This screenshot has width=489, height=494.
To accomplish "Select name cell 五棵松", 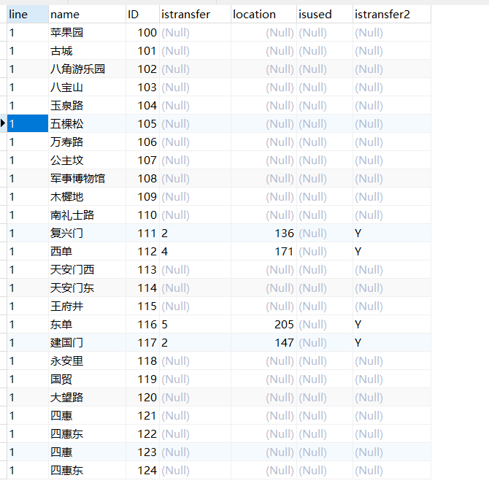I will pyautogui.click(x=87, y=124).
